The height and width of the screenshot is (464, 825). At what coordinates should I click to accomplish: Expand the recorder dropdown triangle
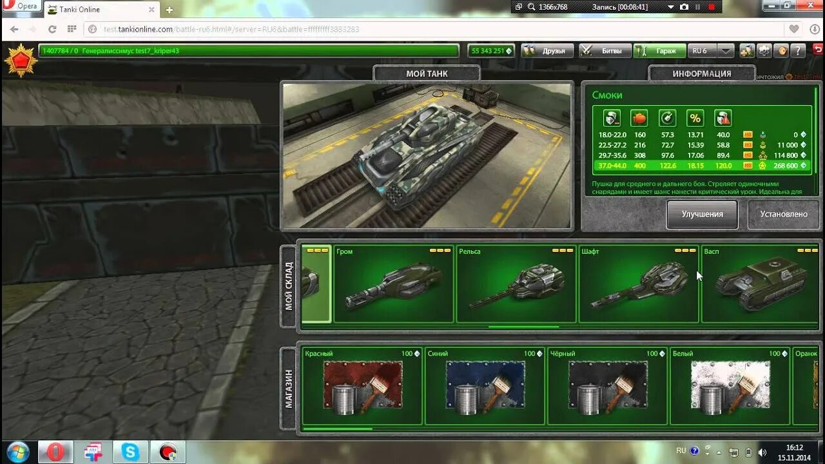pyautogui.click(x=671, y=6)
